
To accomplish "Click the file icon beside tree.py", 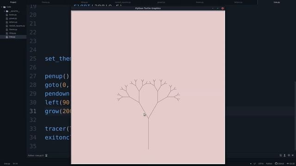I will (x=7, y=37).
